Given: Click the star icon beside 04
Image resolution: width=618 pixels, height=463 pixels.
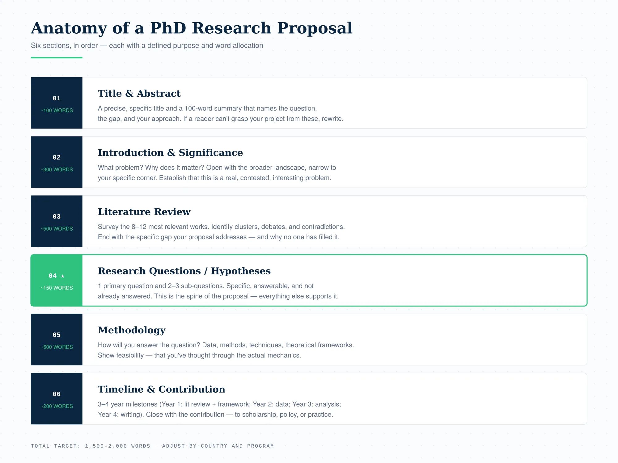Looking at the screenshot, I should click(x=63, y=276).
